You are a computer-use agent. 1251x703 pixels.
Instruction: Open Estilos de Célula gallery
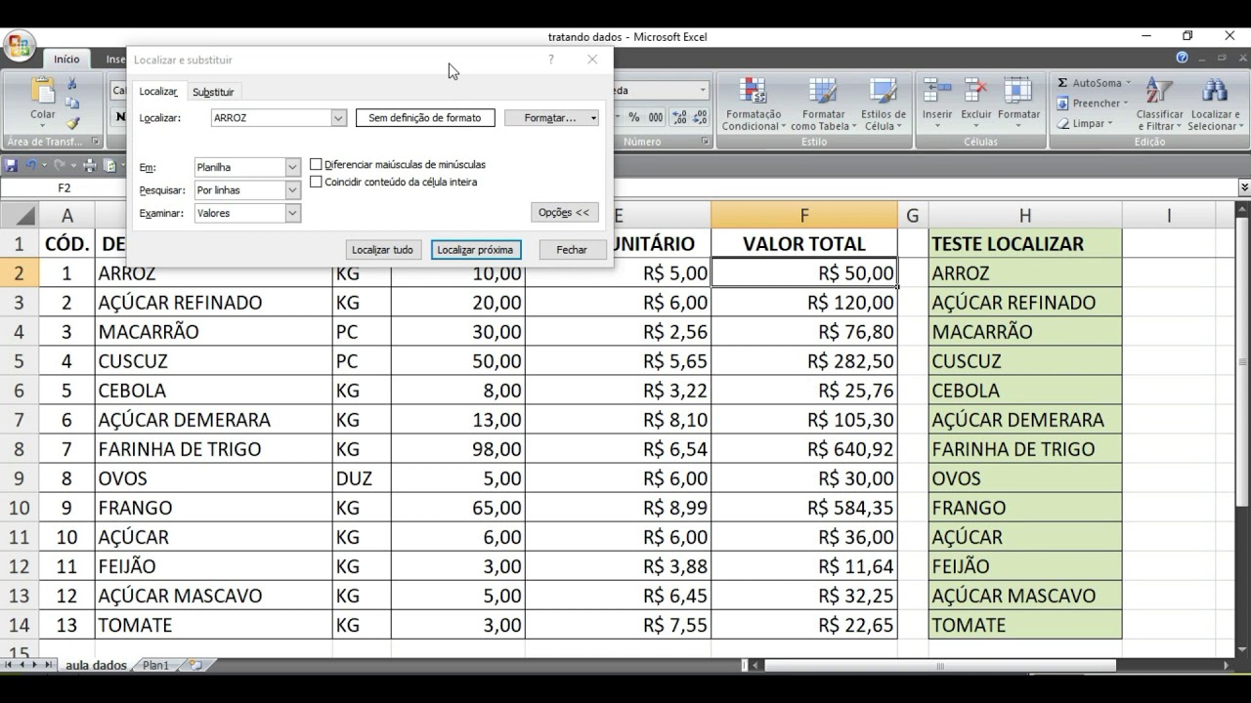884,104
